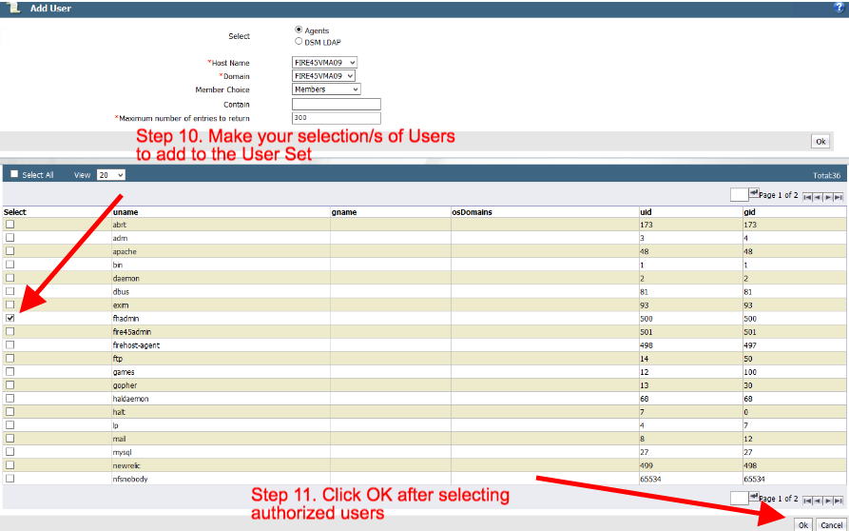Go to next page in bottom pager
The height and width of the screenshot is (531, 849).
(828, 500)
